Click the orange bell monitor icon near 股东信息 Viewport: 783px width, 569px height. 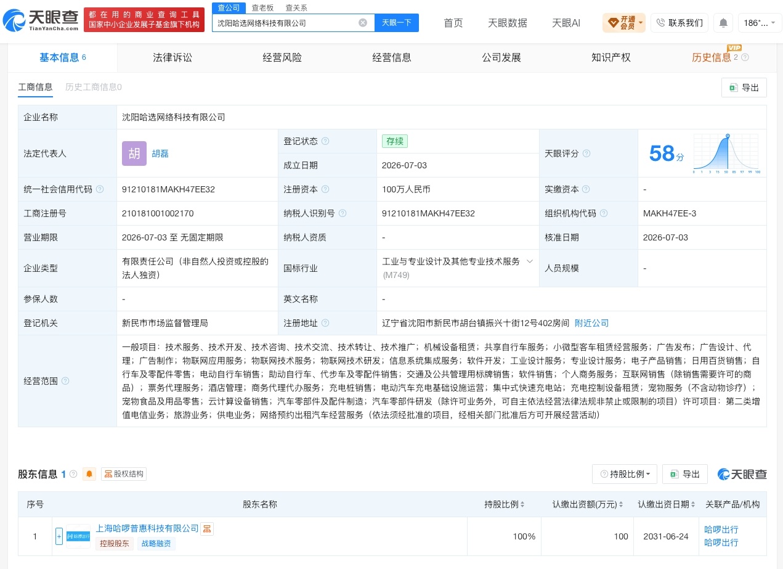(x=89, y=474)
